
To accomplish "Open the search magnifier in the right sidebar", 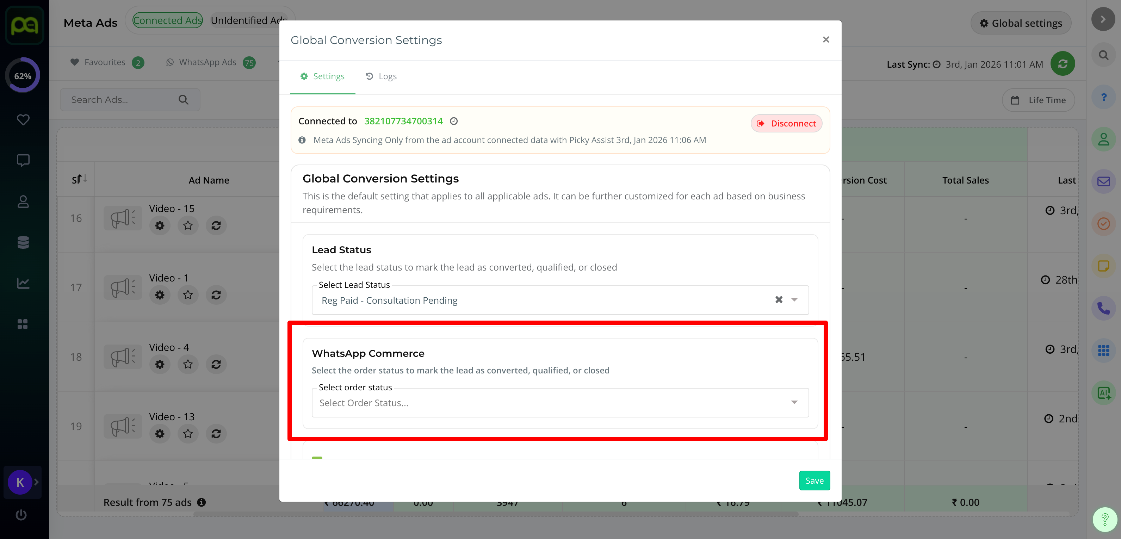I will pyautogui.click(x=1103, y=55).
